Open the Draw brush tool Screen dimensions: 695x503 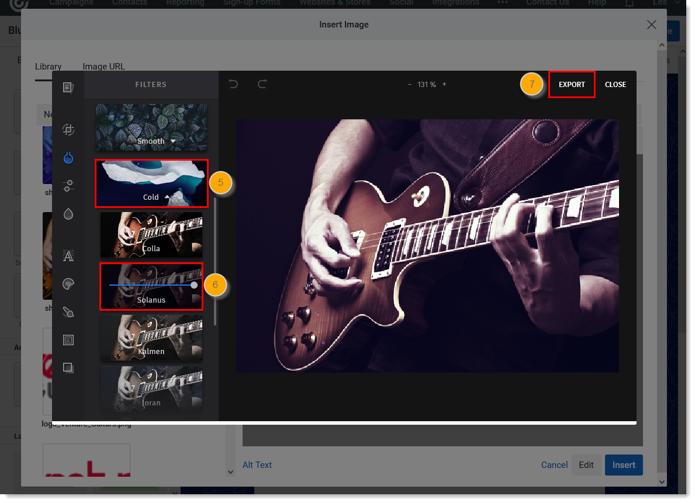(x=68, y=312)
